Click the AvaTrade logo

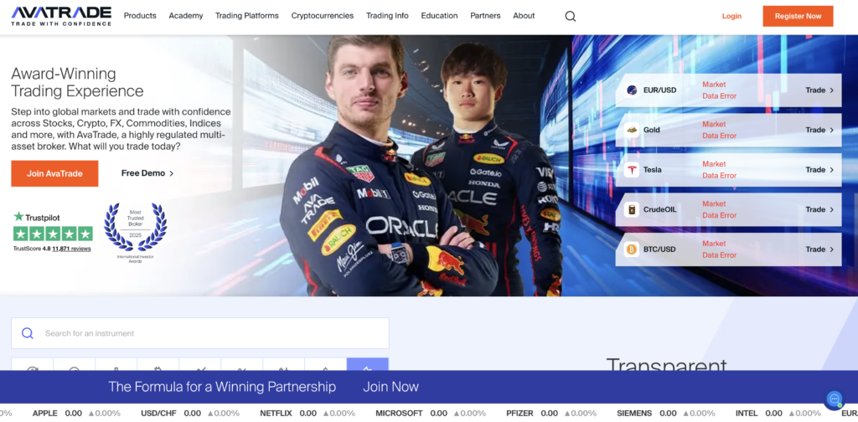tap(61, 15)
